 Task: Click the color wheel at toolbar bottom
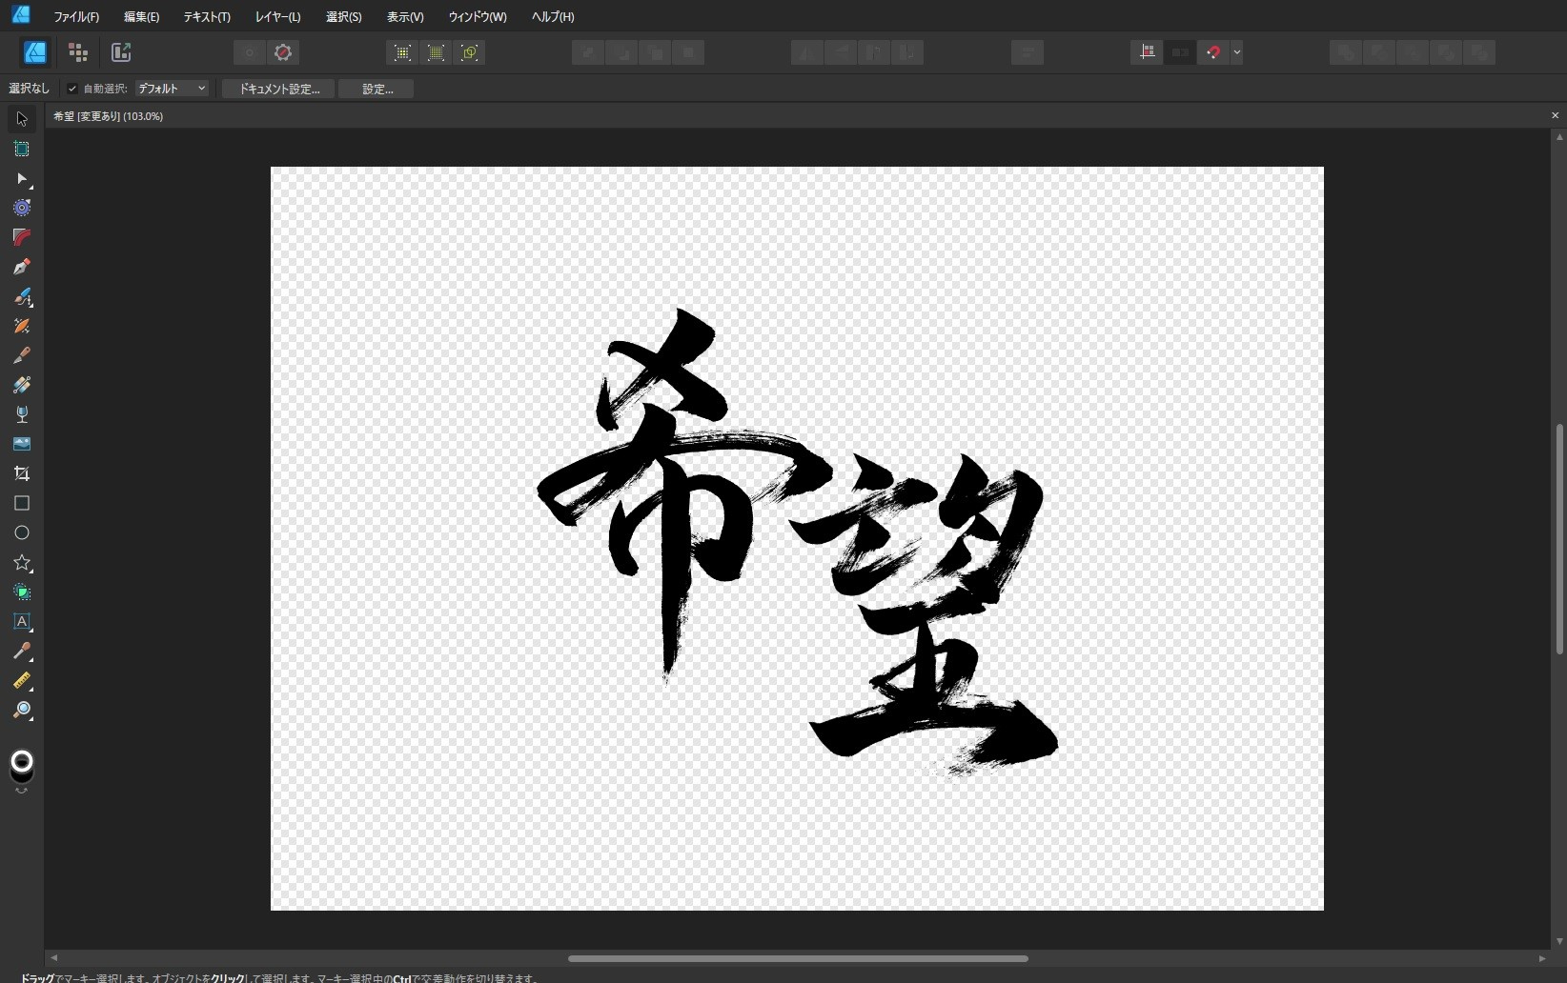tap(21, 762)
